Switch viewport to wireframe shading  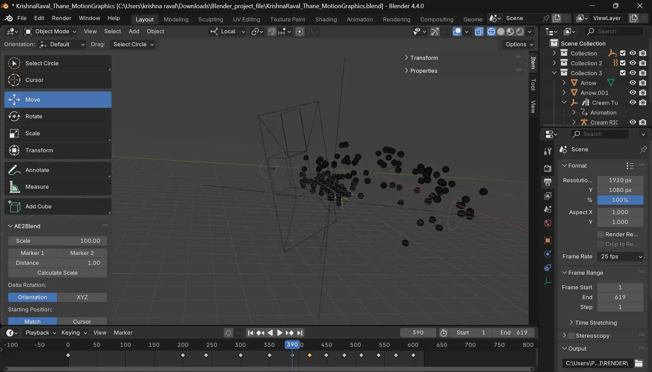(491, 32)
